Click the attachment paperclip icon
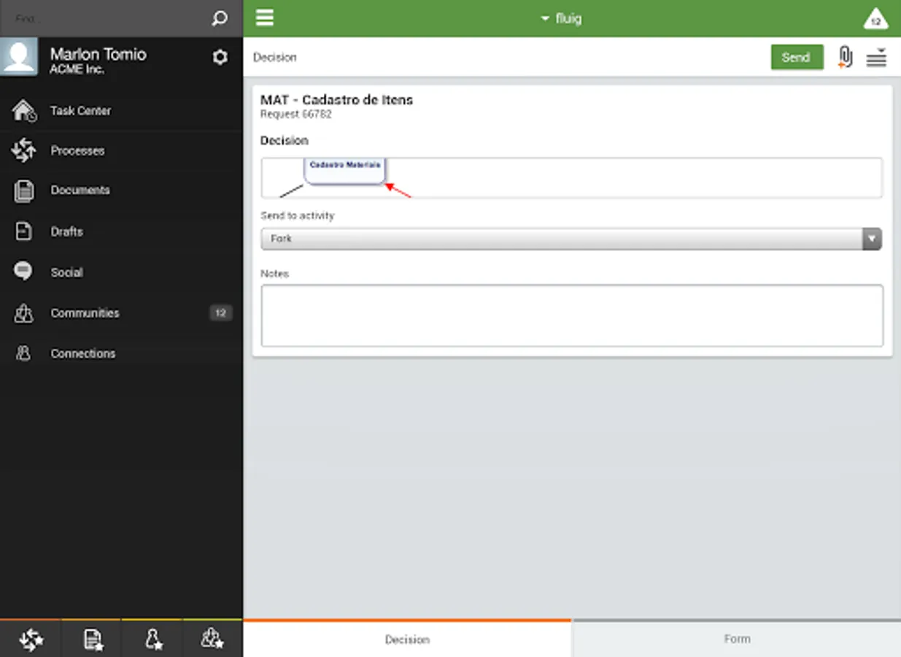 tap(845, 57)
